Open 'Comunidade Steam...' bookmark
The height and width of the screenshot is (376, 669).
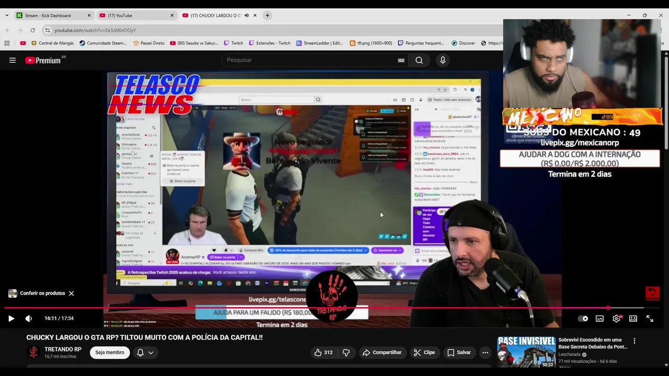point(103,43)
